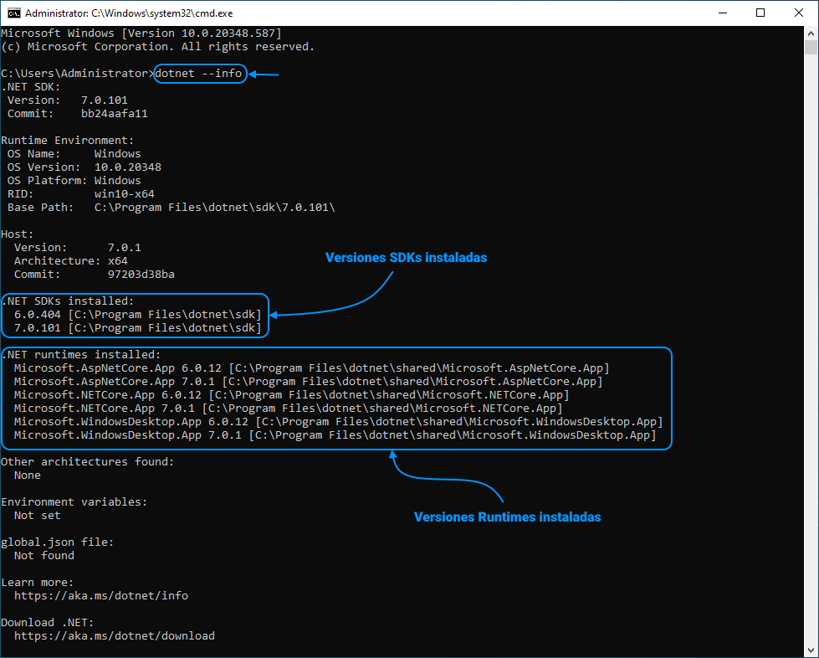Click the typed command 'dotnet --info'
819x658 pixels.
point(198,73)
